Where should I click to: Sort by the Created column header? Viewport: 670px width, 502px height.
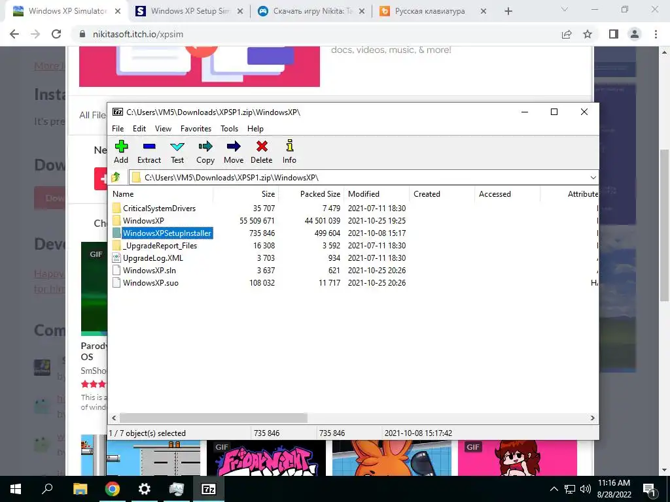click(442, 193)
